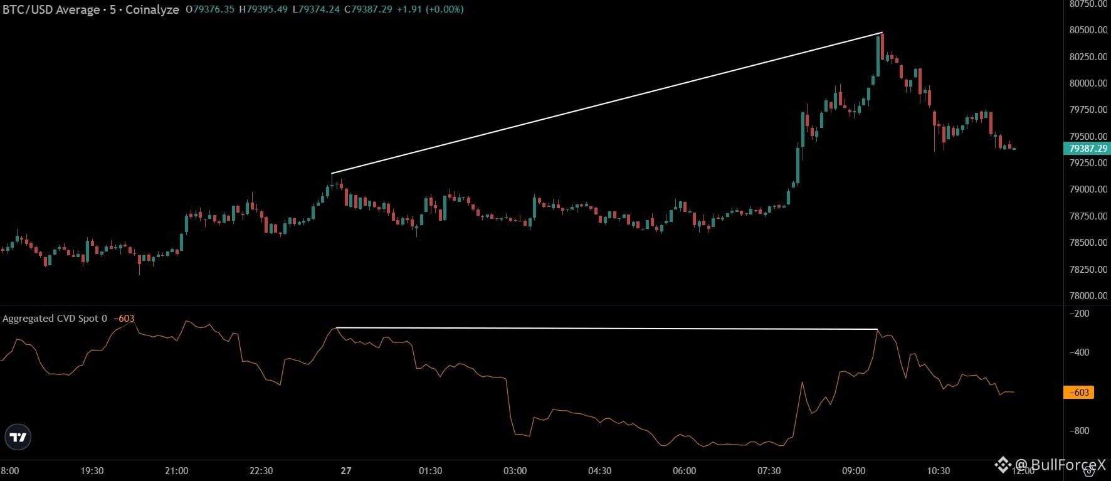Click the 21:00 time axis label
Viewport: 1111px width, 481px height.
tap(177, 471)
